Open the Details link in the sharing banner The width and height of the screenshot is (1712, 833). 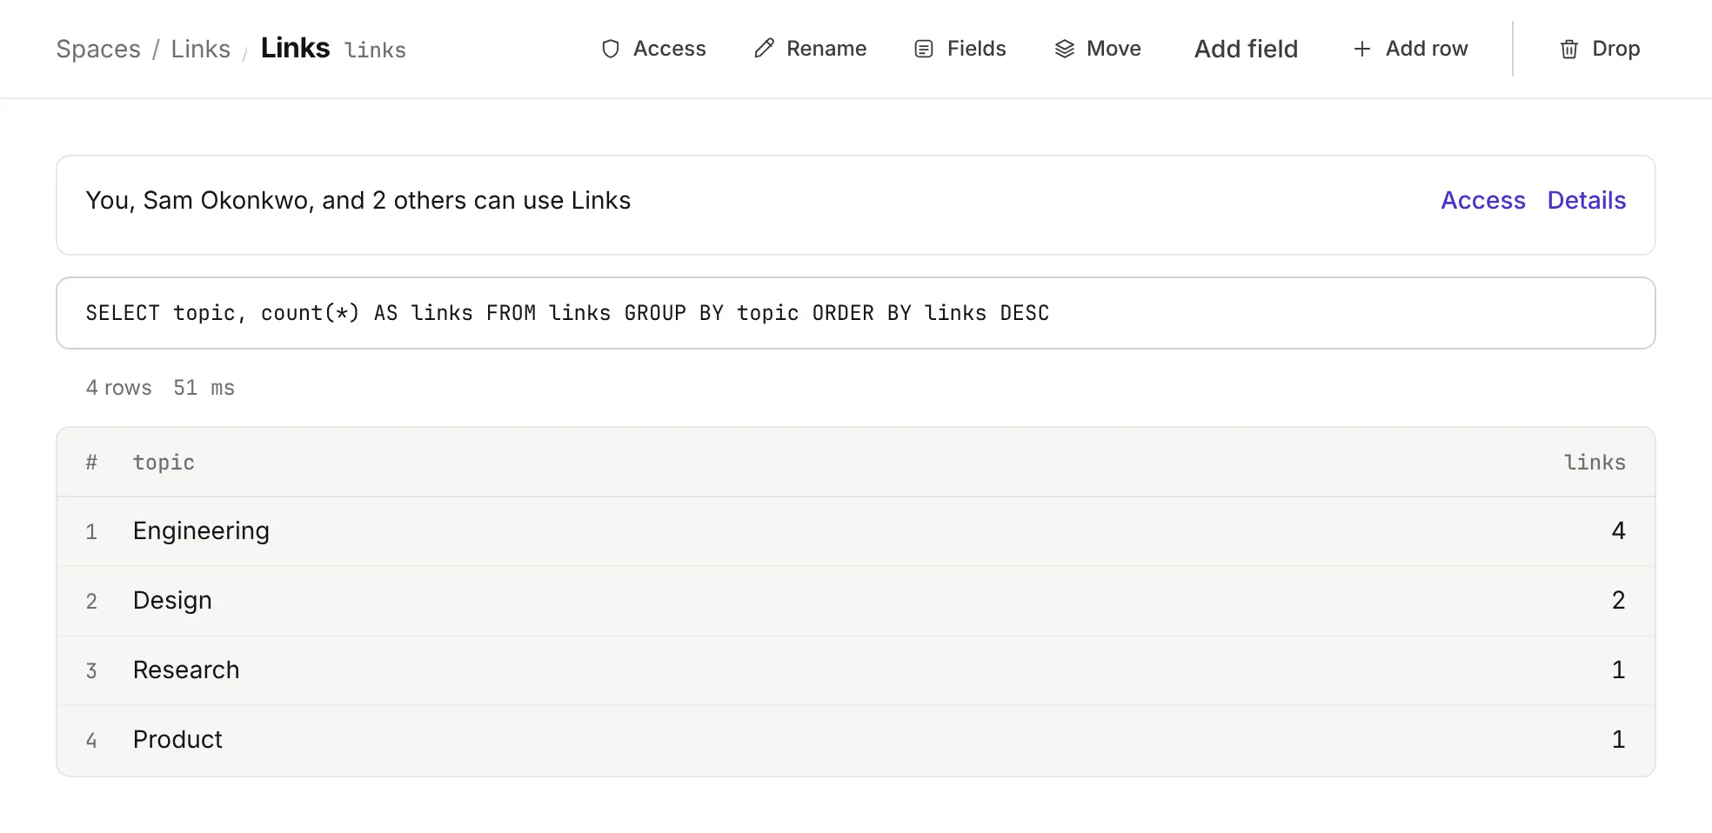point(1587,200)
